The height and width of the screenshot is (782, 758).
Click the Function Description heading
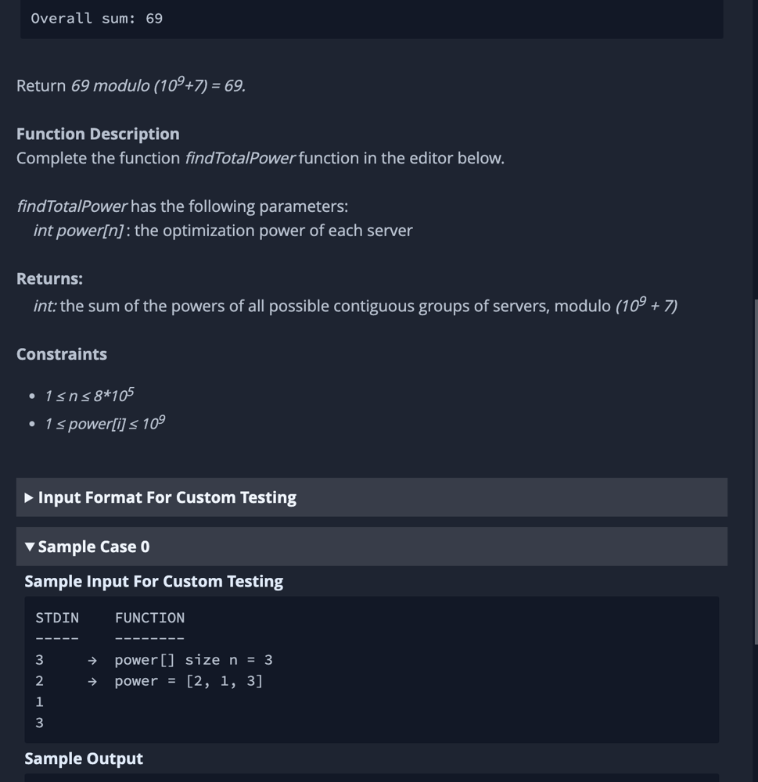[98, 135]
